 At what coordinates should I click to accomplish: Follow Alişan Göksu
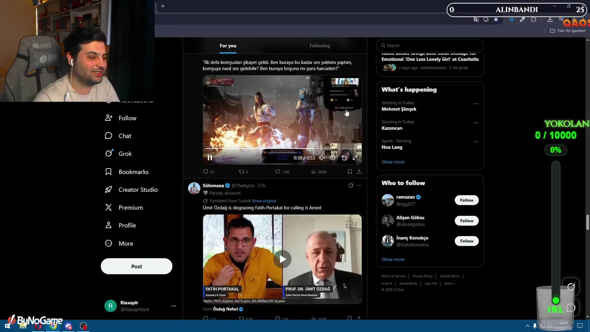click(x=466, y=220)
